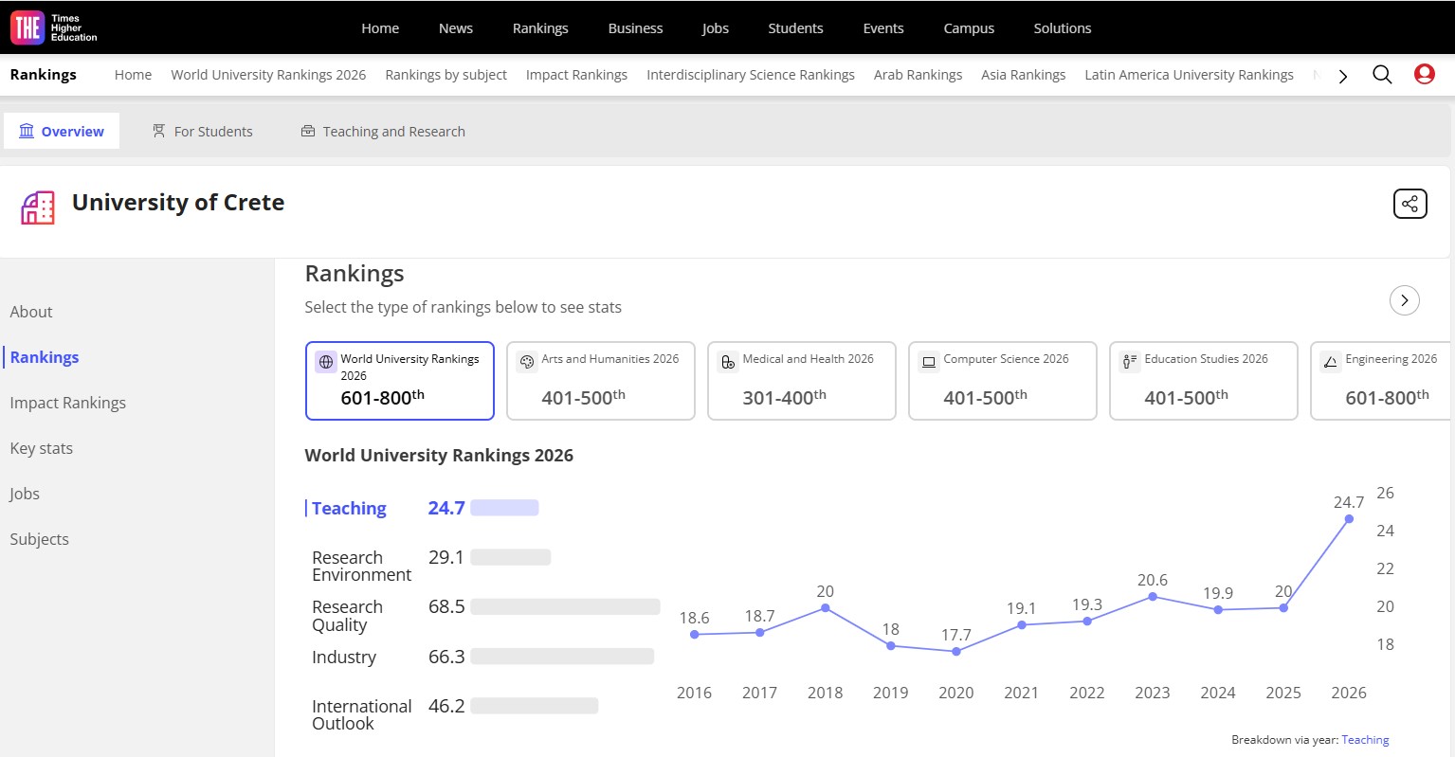The height and width of the screenshot is (757, 1455).
Task: Click the Times Higher Education logo
Action: 54,27
